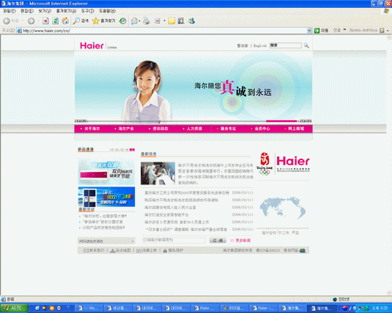Viewport: 392px width, 313px height.
Task: Click the newsletter subscribe button
Action: click(x=218, y=241)
